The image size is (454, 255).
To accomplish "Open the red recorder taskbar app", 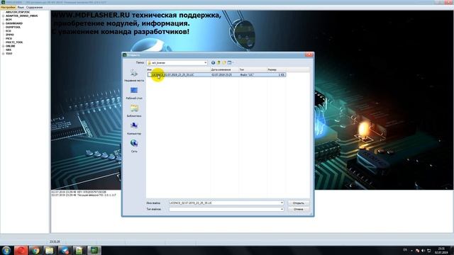I will point(21,250).
